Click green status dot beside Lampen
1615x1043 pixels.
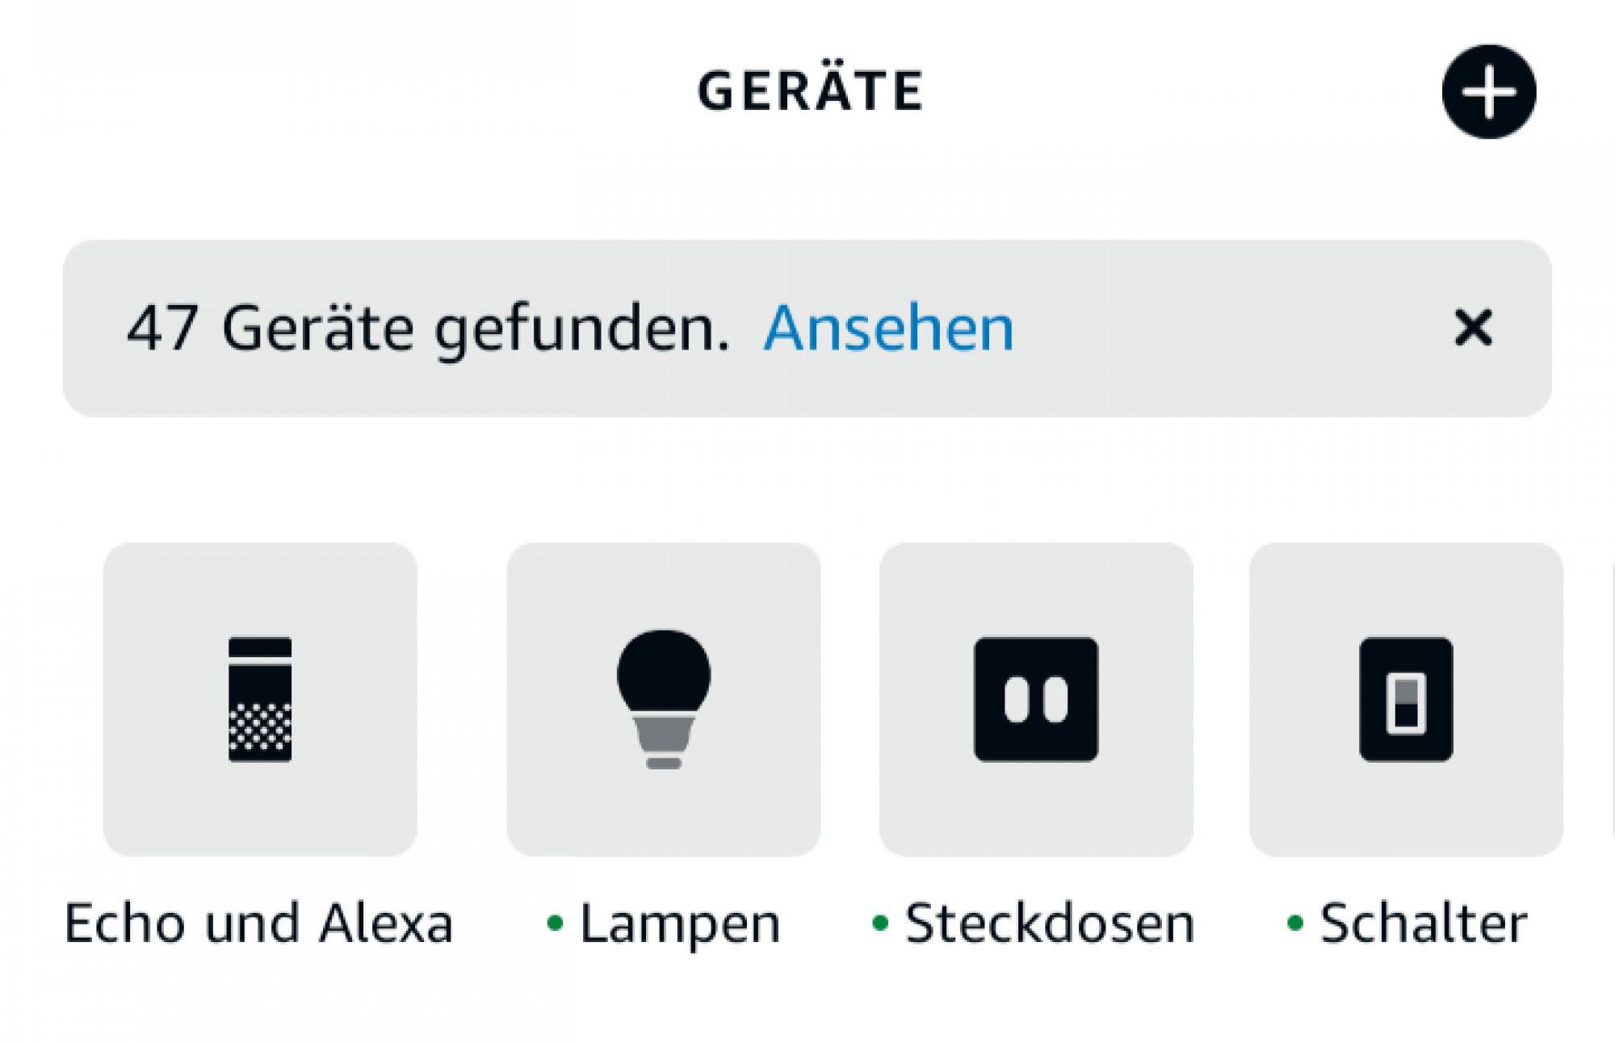pos(555,923)
